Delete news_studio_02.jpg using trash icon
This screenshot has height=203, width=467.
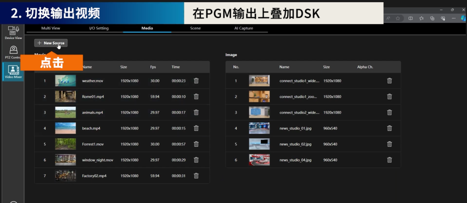point(389,144)
